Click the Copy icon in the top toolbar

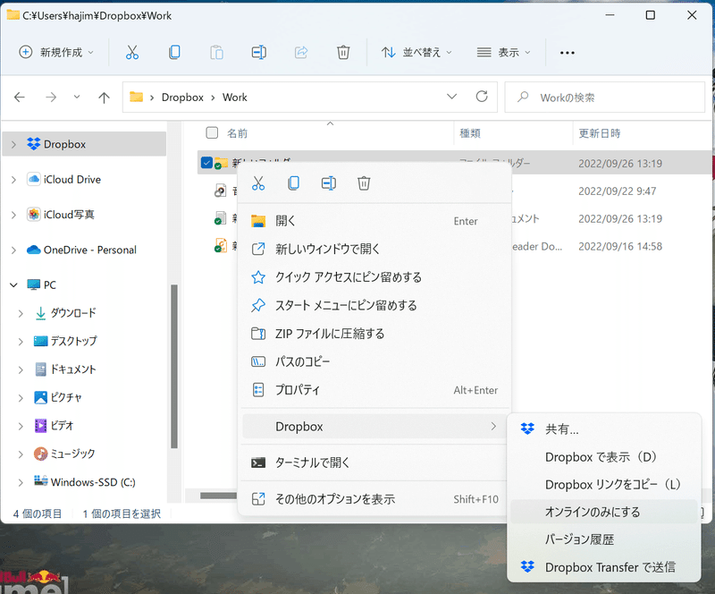click(x=174, y=53)
